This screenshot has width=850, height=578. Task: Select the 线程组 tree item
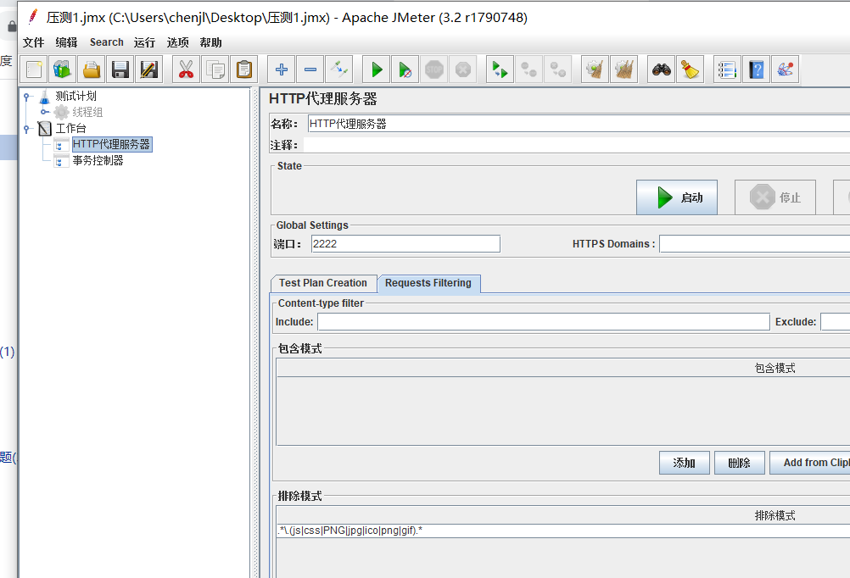[87, 112]
